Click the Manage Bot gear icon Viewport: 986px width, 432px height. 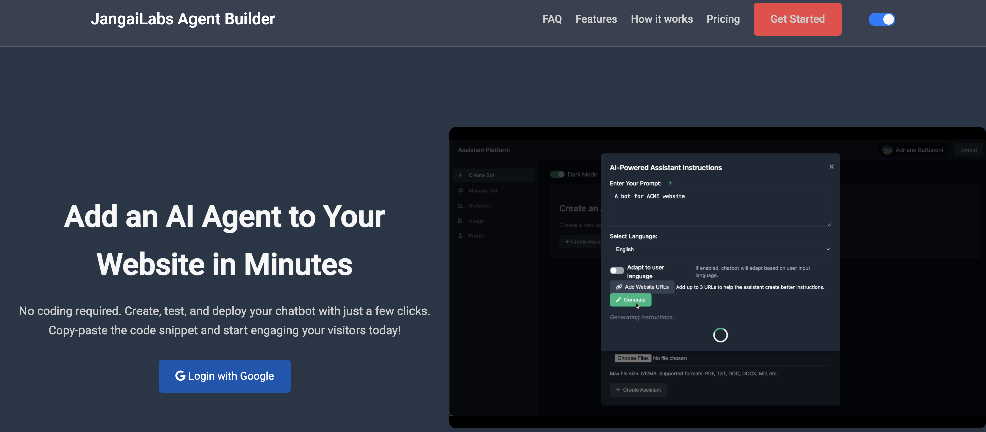[x=461, y=191]
